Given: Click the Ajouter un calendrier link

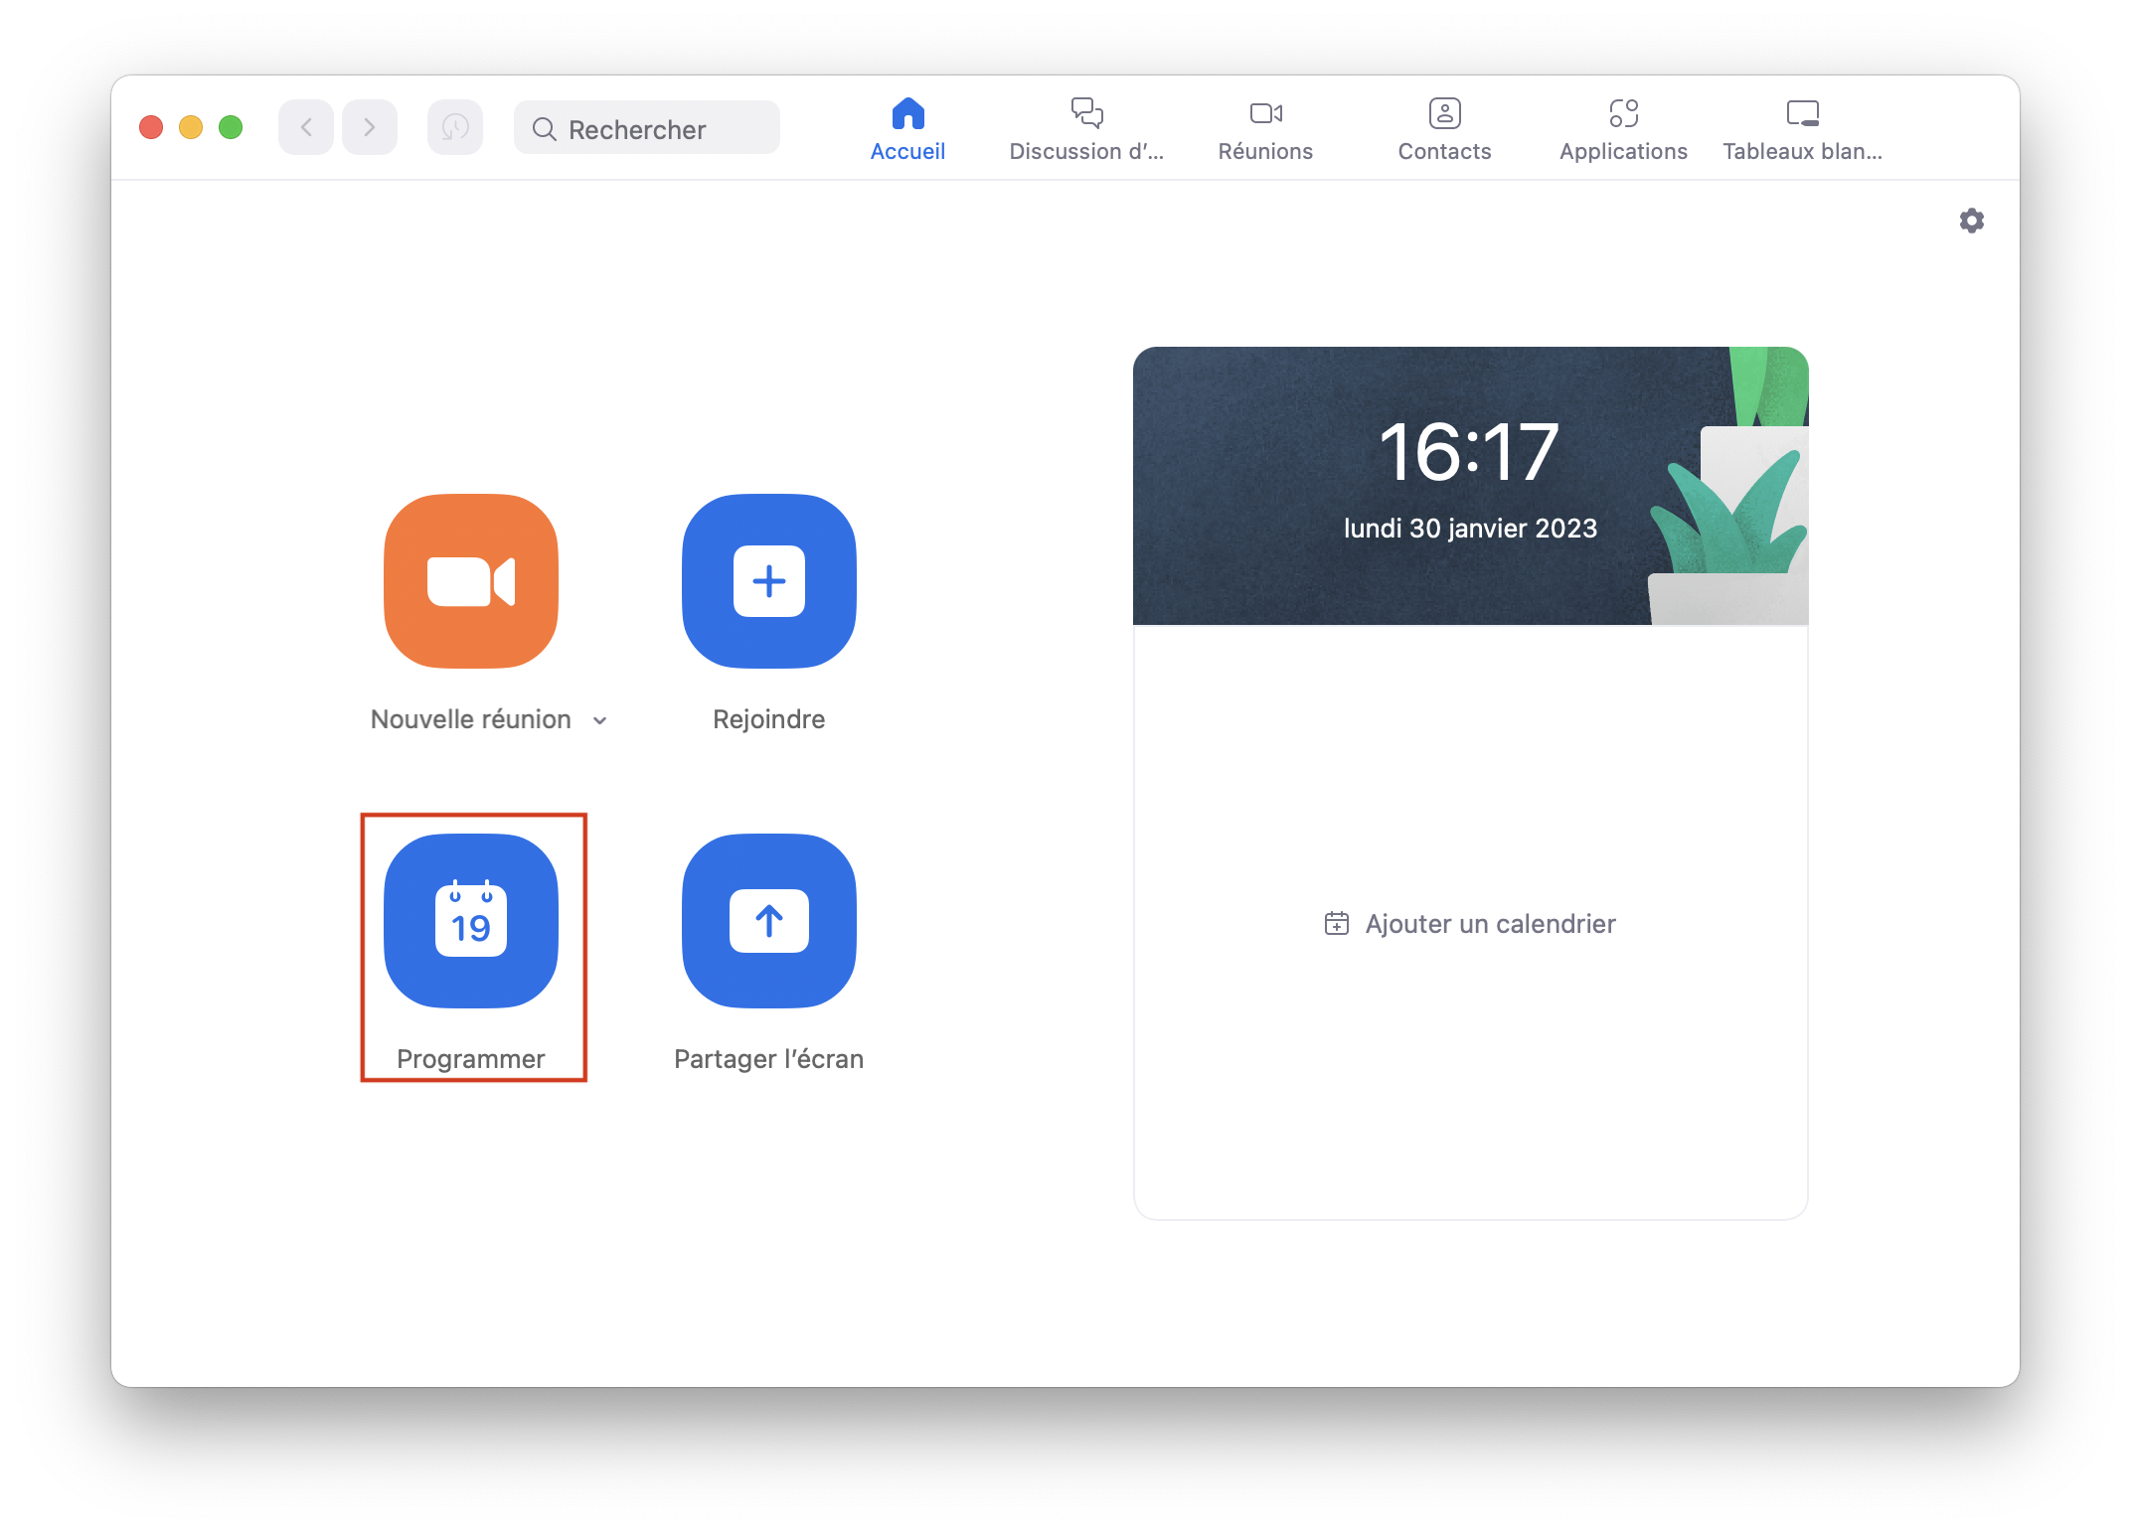Looking at the screenshot, I should pyautogui.click(x=1471, y=924).
